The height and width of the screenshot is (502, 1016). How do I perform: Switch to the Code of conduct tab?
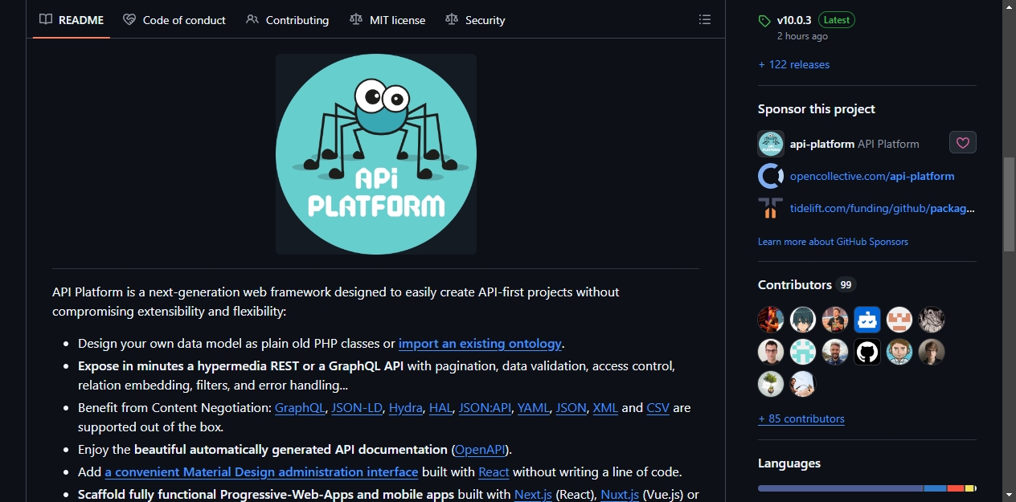[174, 19]
